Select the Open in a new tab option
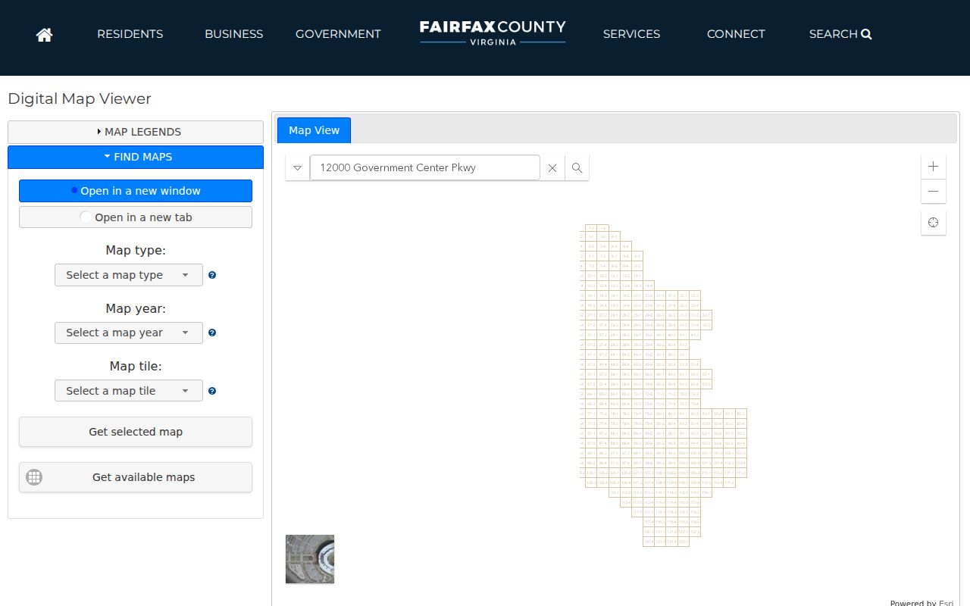 (136, 217)
